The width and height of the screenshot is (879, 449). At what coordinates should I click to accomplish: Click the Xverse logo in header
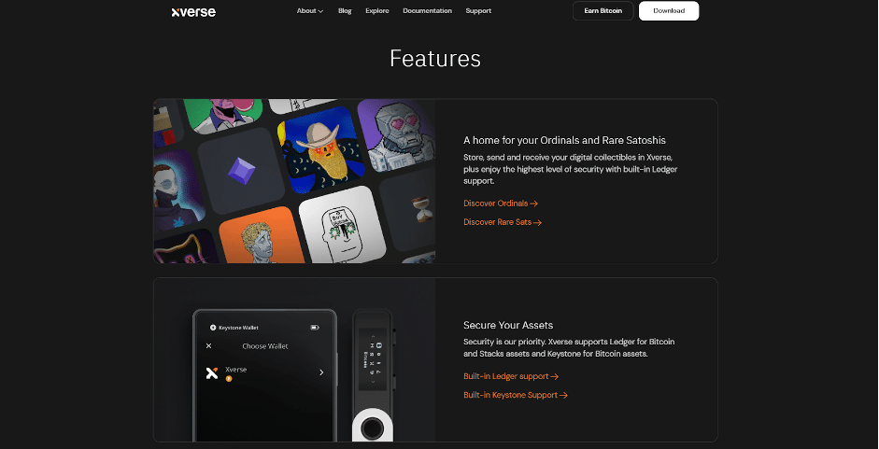(193, 12)
